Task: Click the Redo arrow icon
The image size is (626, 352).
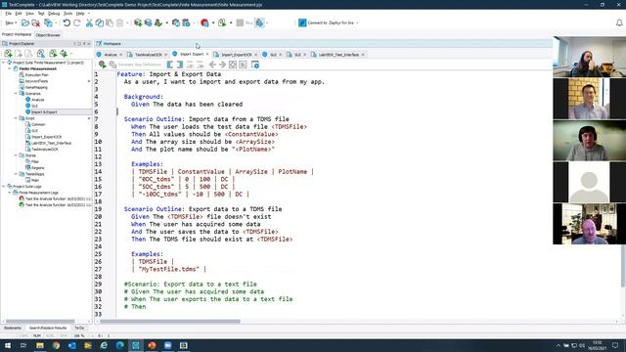Action: 76,22
